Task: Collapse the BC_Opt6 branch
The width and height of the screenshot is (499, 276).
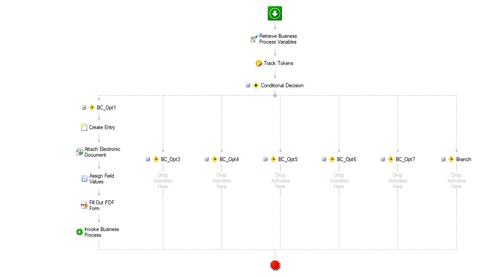Action: click(x=324, y=159)
